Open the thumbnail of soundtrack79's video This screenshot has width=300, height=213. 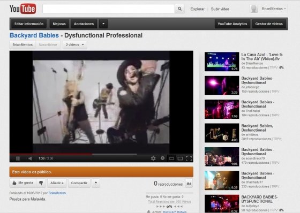coord(222,157)
